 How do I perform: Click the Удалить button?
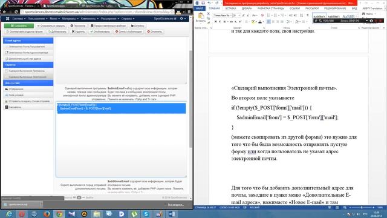(78, 31)
